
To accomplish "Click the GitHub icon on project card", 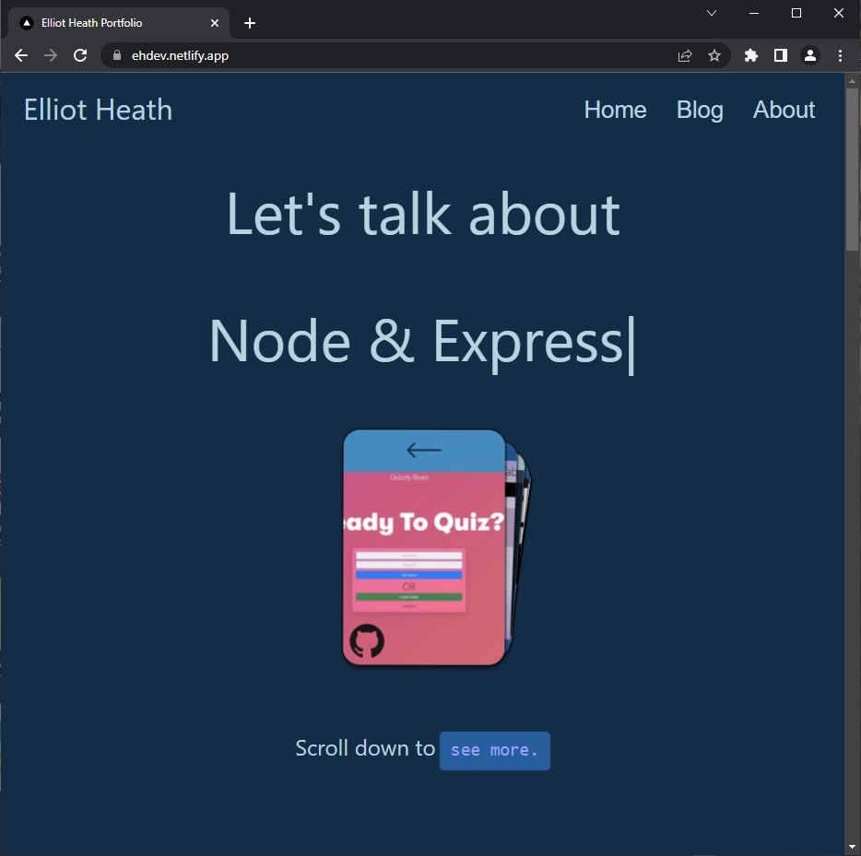I will pyautogui.click(x=367, y=640).
